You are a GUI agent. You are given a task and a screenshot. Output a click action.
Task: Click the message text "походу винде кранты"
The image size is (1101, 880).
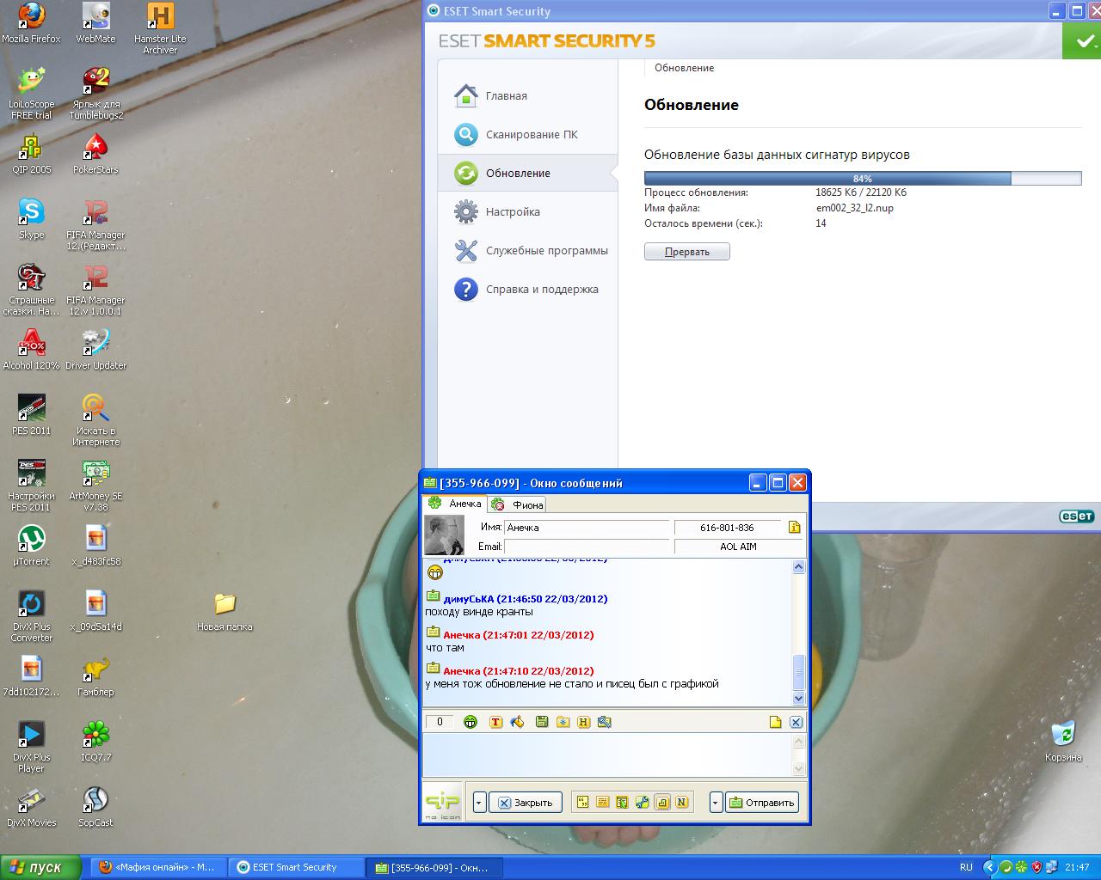tap(479, 612)
